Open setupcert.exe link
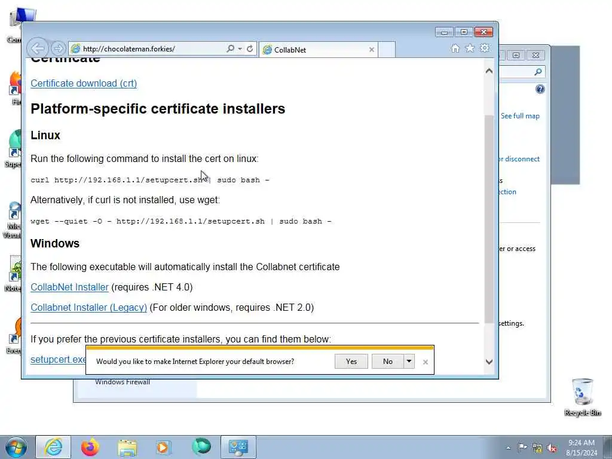The width and height of the screenshot is (612, 459). click(58, 359)
